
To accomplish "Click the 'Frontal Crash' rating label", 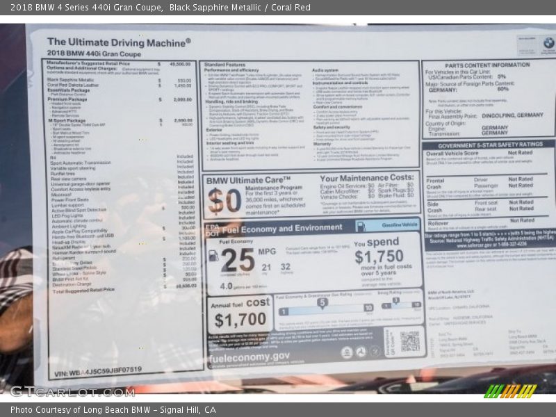I will [x=435, y=183].
